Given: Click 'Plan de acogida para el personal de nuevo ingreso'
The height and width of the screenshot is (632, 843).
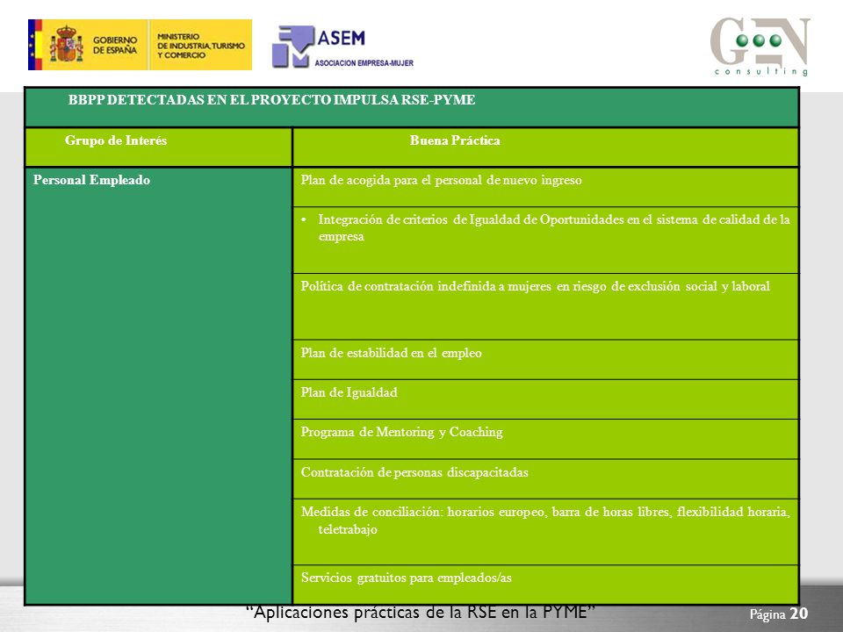Looking at the screenshot, I should coord(442,180).
